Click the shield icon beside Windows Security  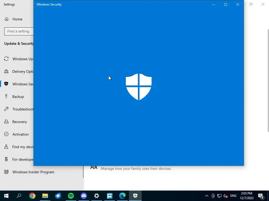[x=6, y=84]
